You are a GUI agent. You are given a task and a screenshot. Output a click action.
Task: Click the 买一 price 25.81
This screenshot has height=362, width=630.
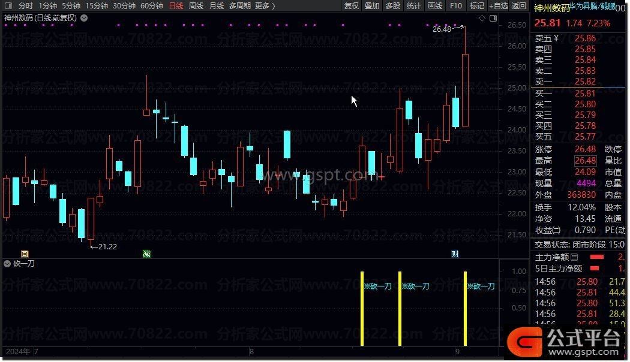click(585, 93)
